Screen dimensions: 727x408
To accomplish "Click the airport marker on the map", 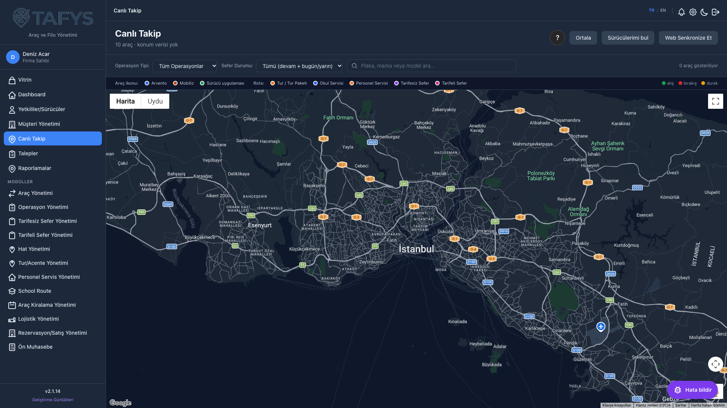I will (x=601, y=326).
